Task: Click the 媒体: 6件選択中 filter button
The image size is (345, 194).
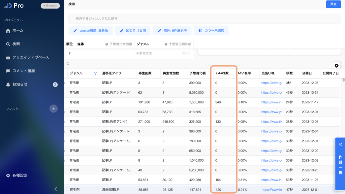Action: pyautogui.click(x=172, y=31)
